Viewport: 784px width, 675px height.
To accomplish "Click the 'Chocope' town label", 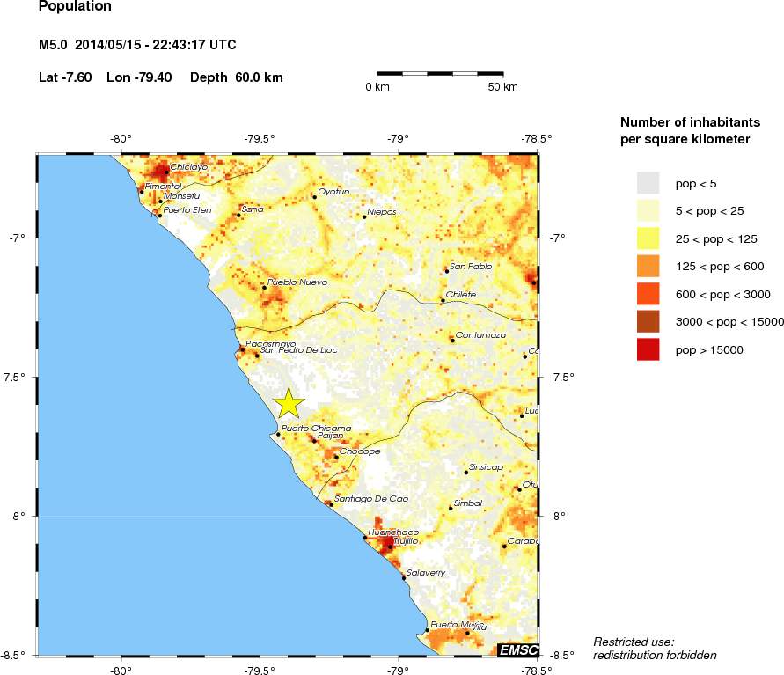I will (360, 451).
